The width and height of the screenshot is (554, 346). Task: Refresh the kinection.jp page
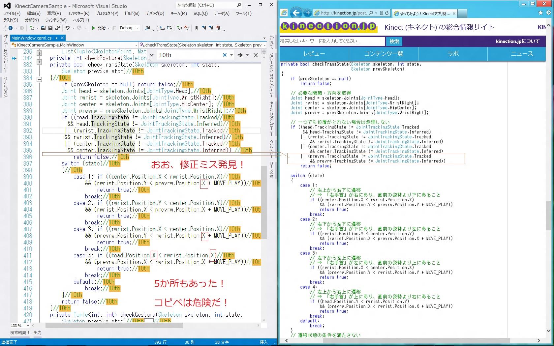pyautogui.click(x=387, y=13)
